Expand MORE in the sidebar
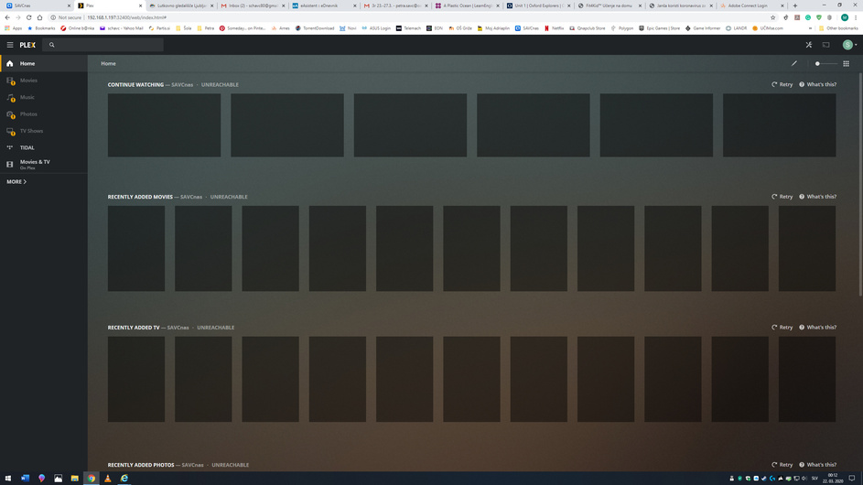 point(16,182)
